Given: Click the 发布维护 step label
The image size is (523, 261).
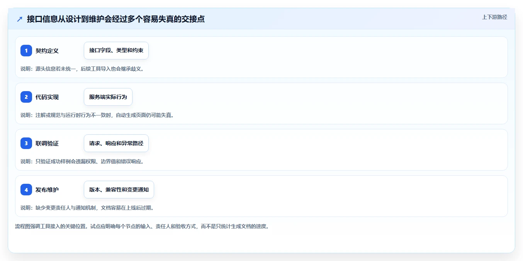Looking at the screenshot, I should (x=47, y=190).
